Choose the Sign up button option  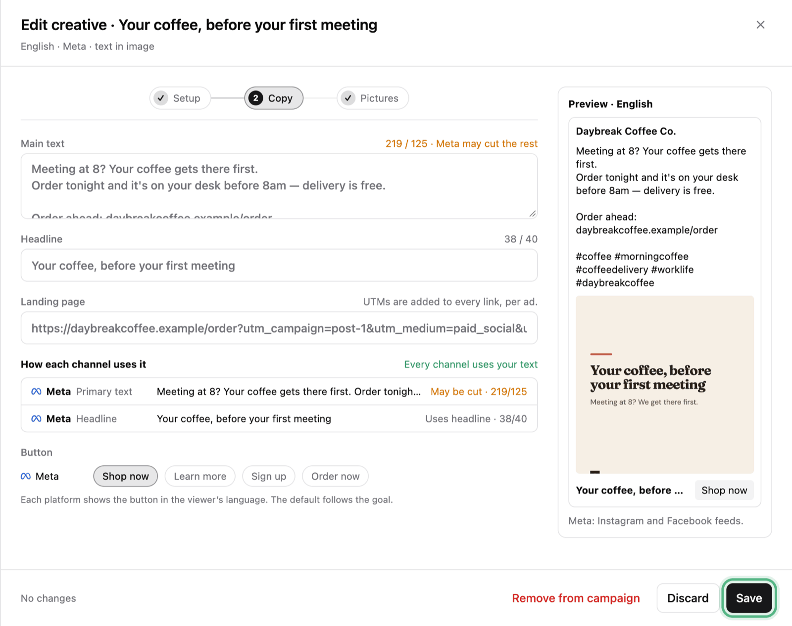269,476
